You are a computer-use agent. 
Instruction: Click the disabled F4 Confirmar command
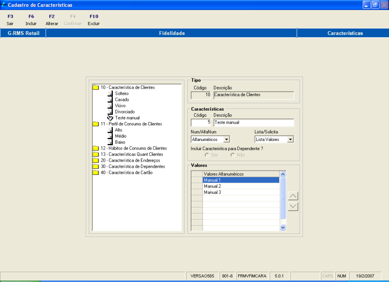pyautogui.click(x=73, y=20)
